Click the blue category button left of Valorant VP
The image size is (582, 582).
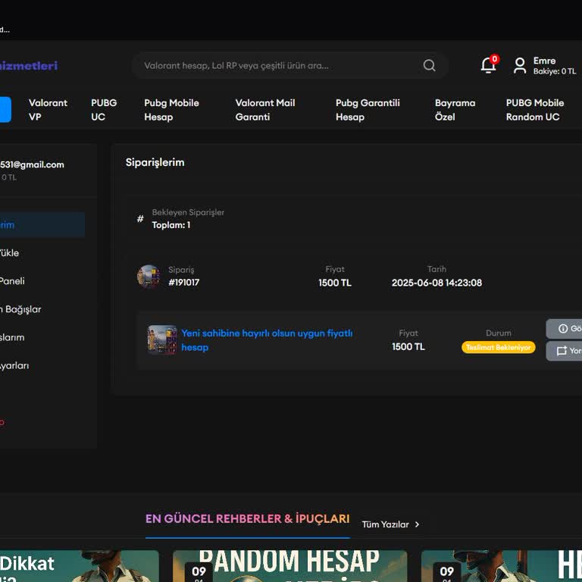click(5, 109)
